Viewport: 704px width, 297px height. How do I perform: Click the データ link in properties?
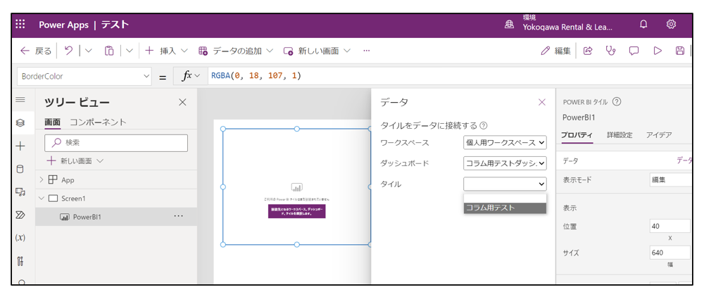tap(684, 160)
